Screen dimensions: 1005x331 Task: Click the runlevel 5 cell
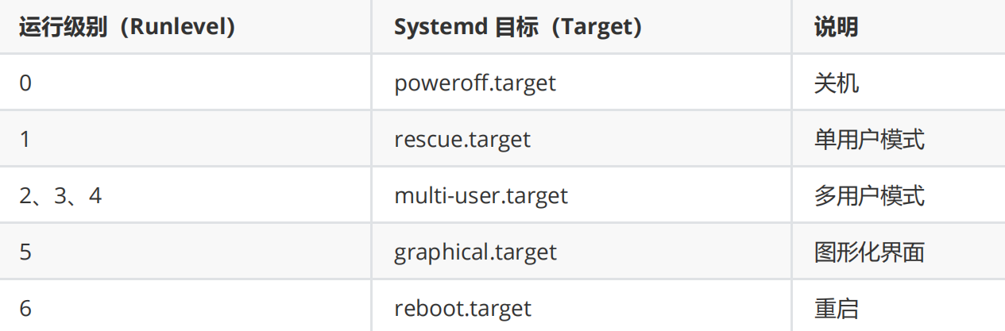coord(25,252)
